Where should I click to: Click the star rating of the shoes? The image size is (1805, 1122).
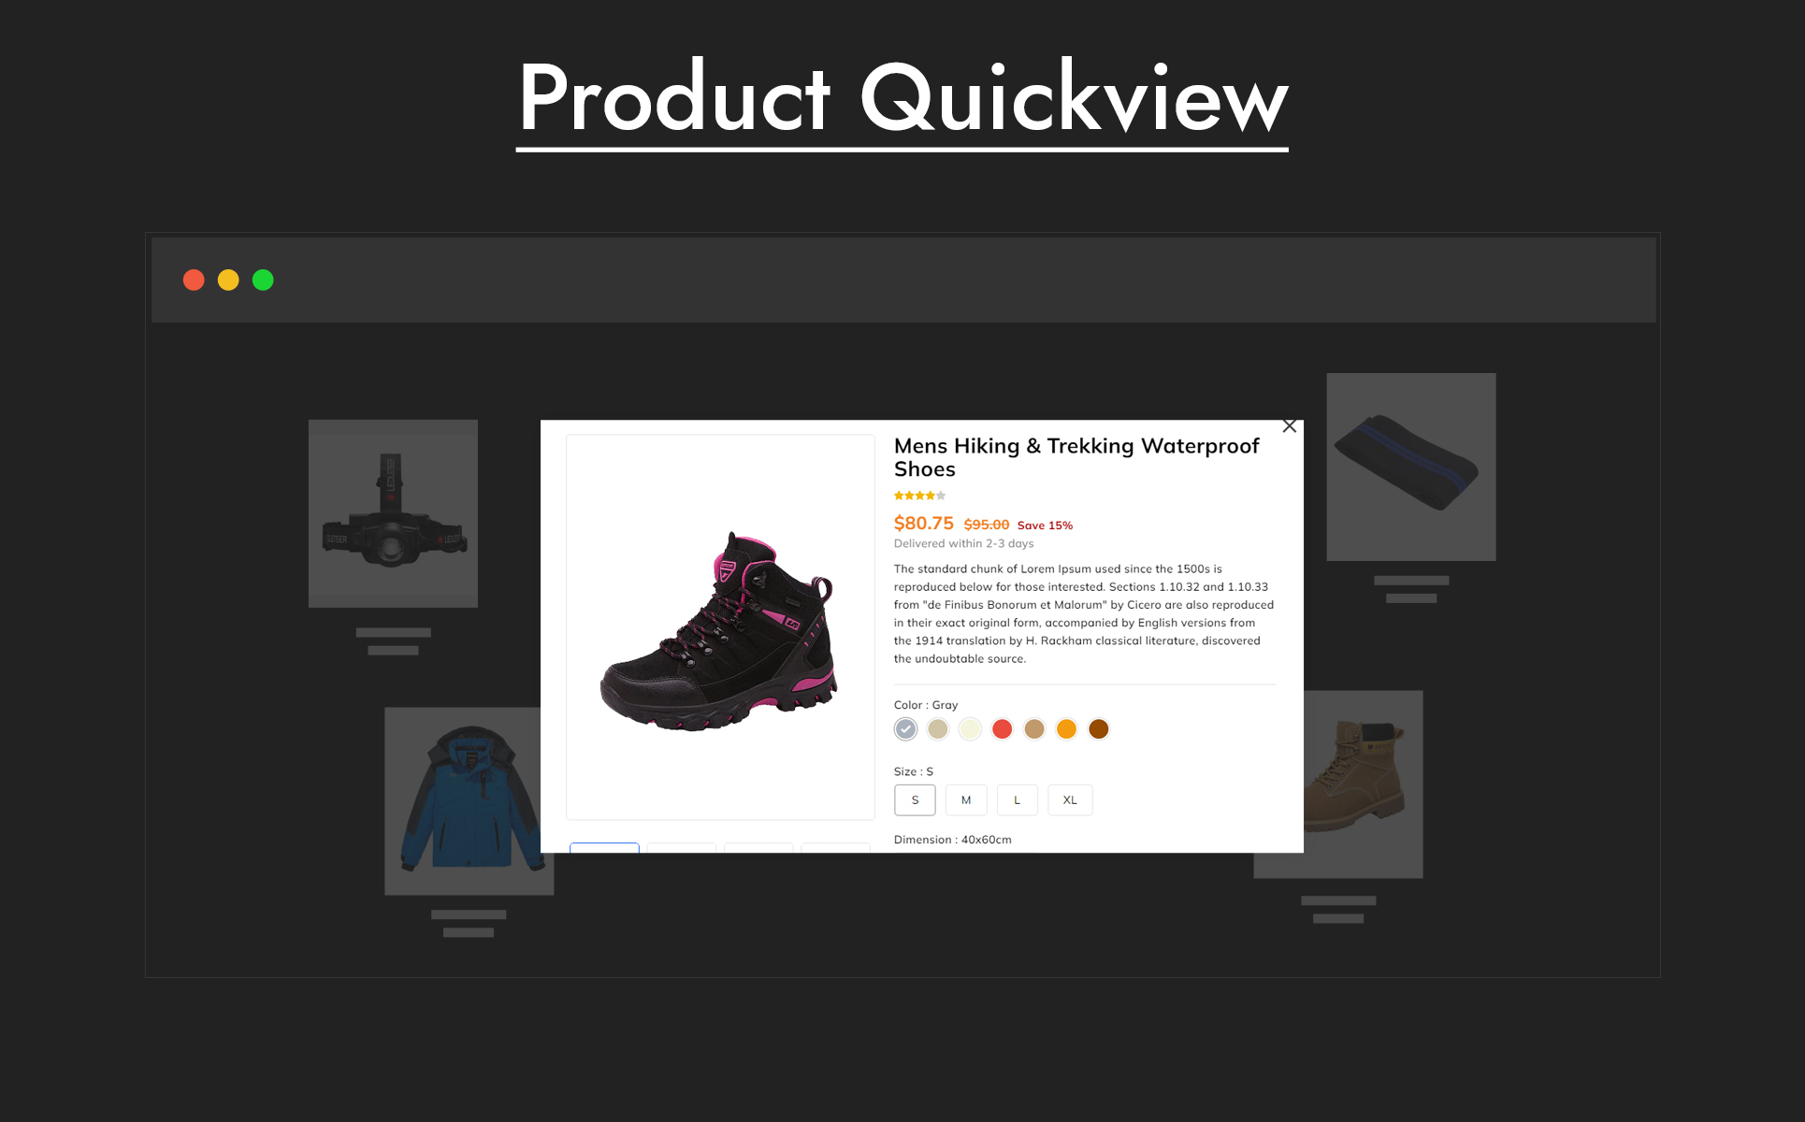920,496
